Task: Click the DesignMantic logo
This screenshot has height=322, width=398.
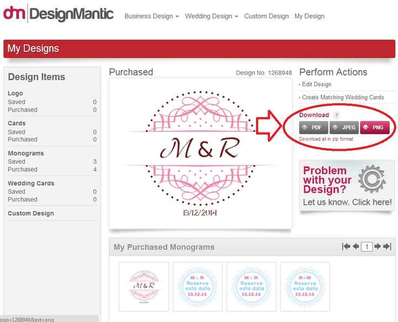Action: tap(58, 13)
